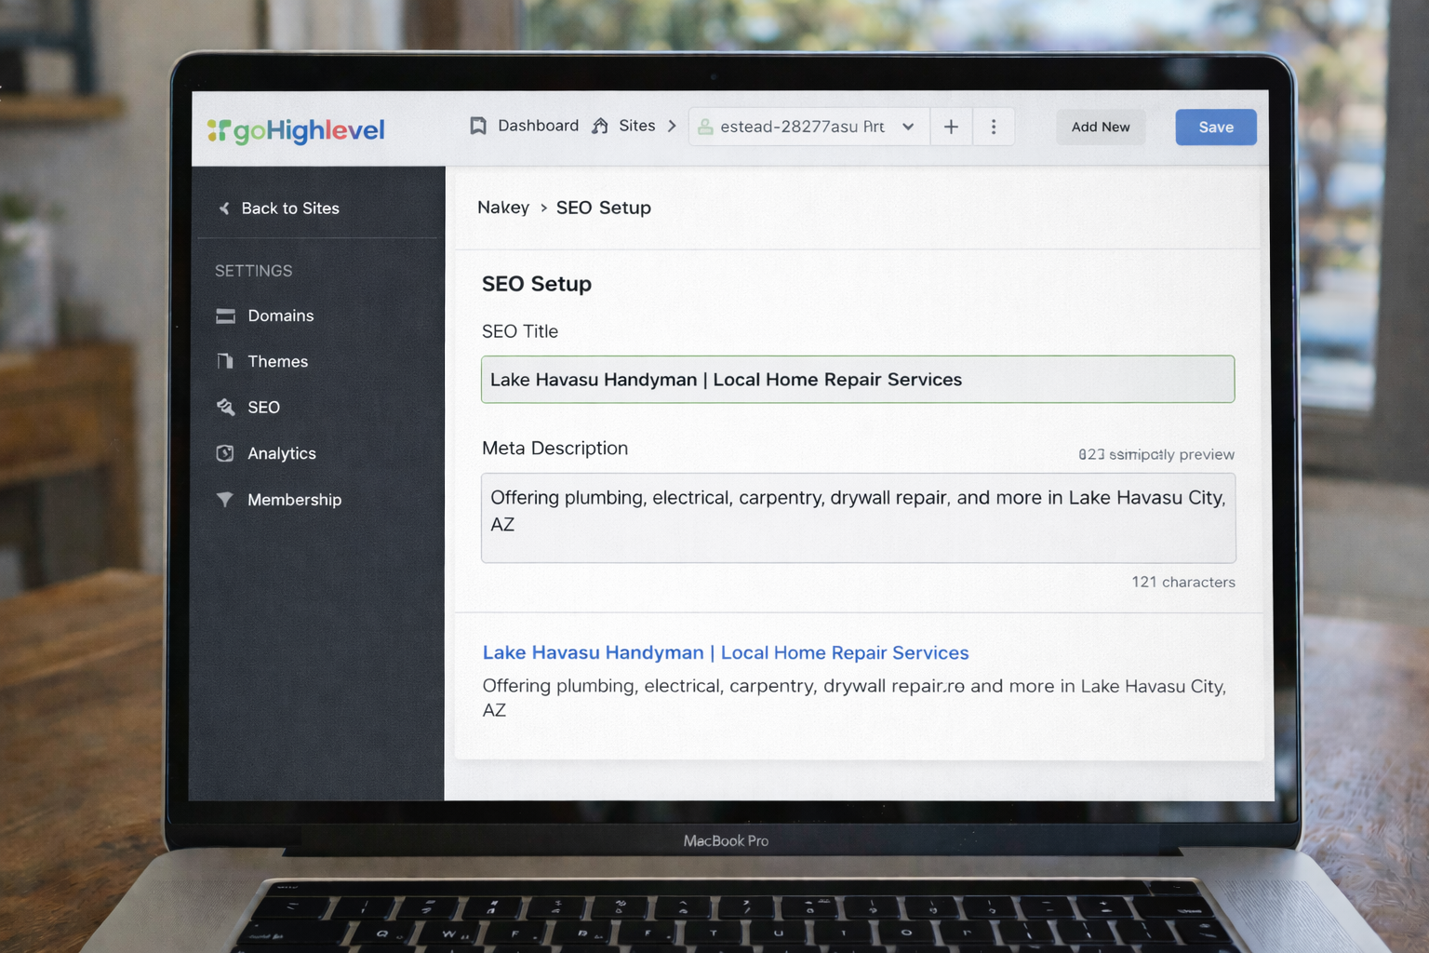The image size is (1429, 953).
Task: Go back using Back to Sites arrow
Action: (x=224, y=208)
